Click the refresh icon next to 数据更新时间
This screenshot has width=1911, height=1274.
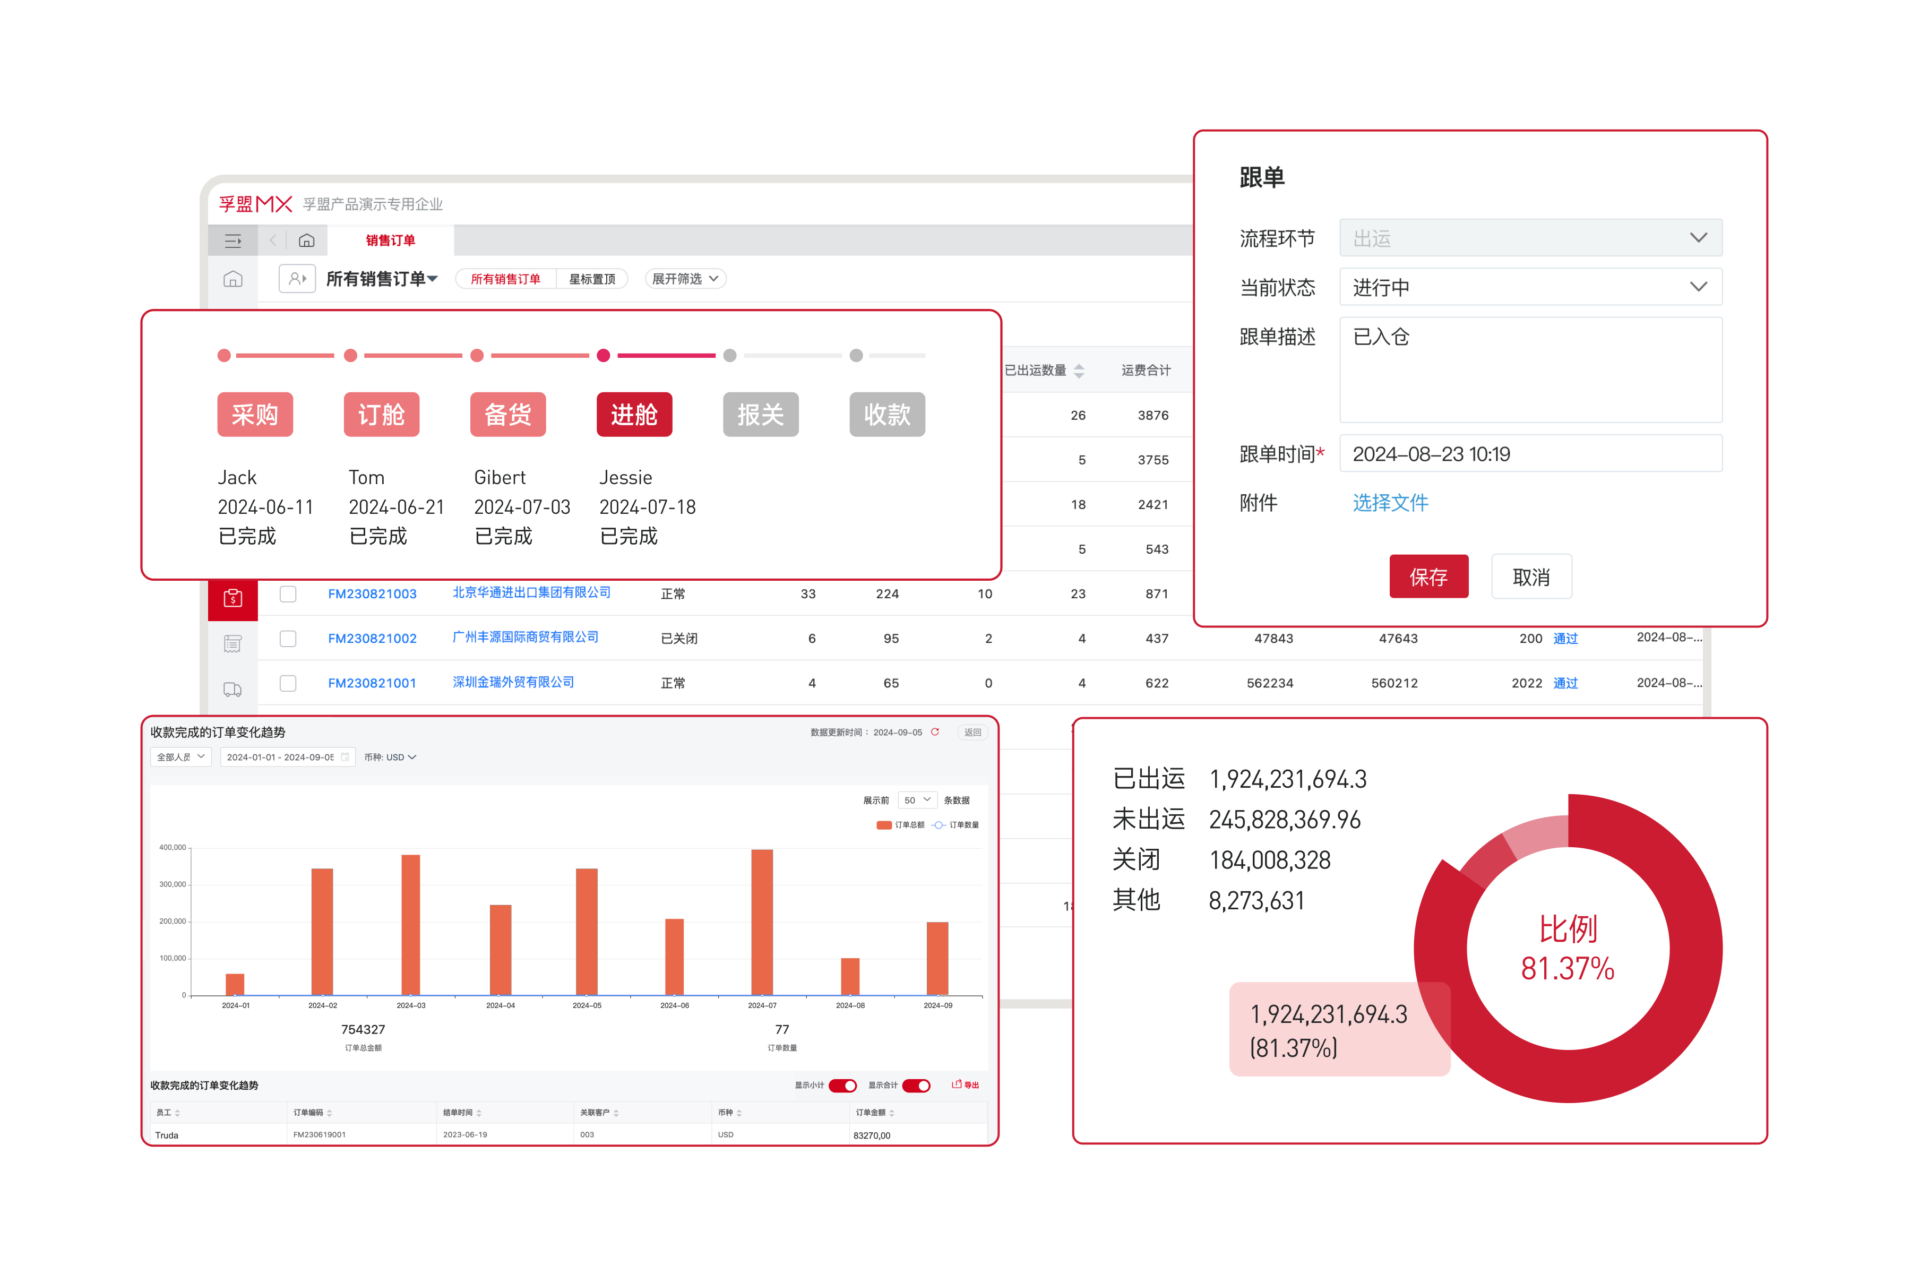pos(935,732)
